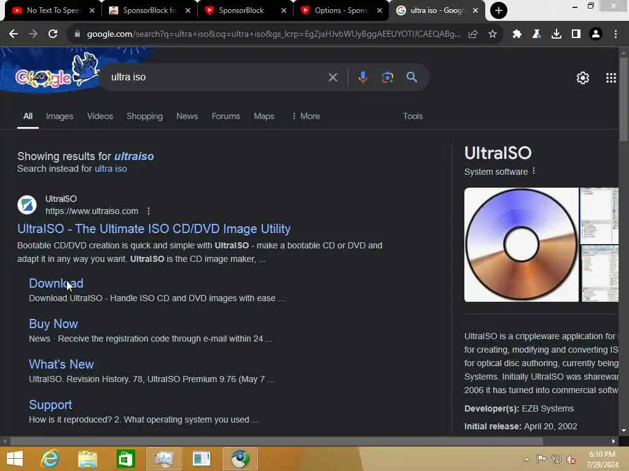Screen dimensions: 629x471
Task: Click the muted volume tray icon
Action: point(571,459)
